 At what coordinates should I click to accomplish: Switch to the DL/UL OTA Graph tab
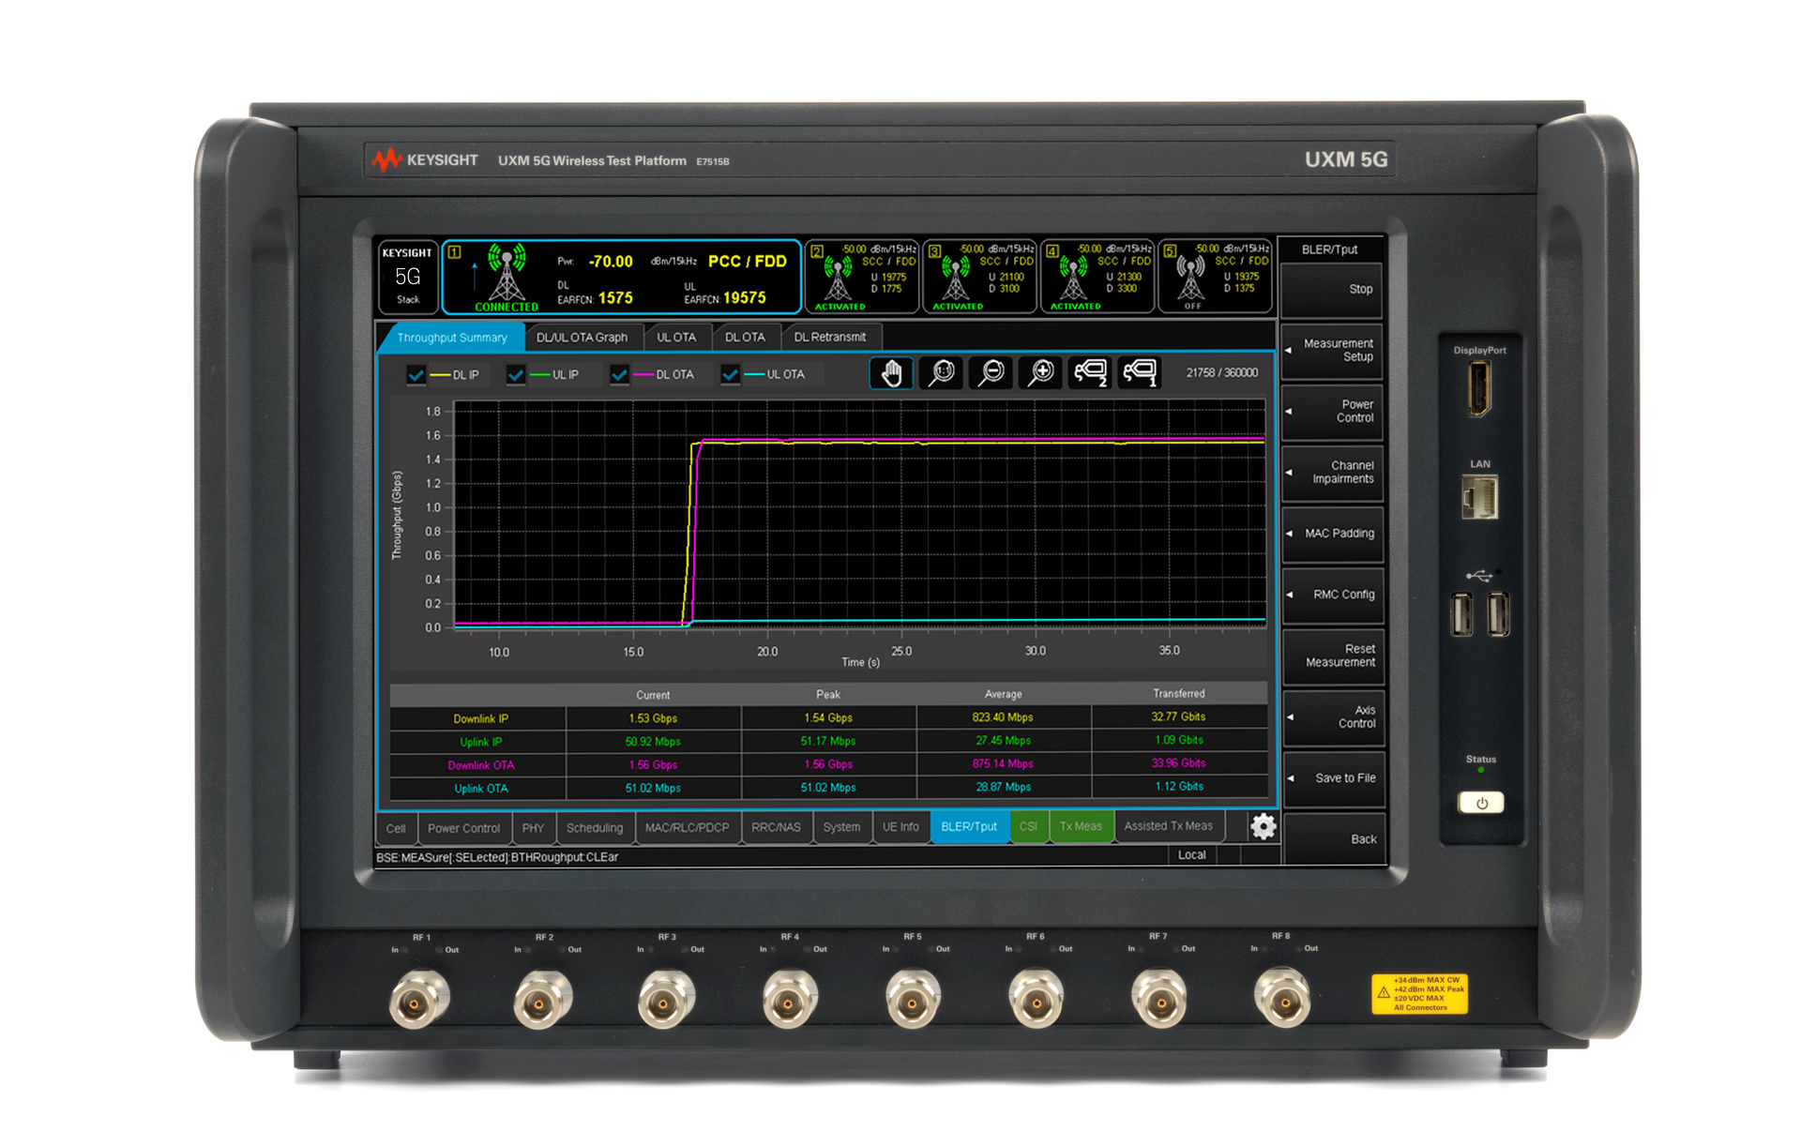pos(583,337)
